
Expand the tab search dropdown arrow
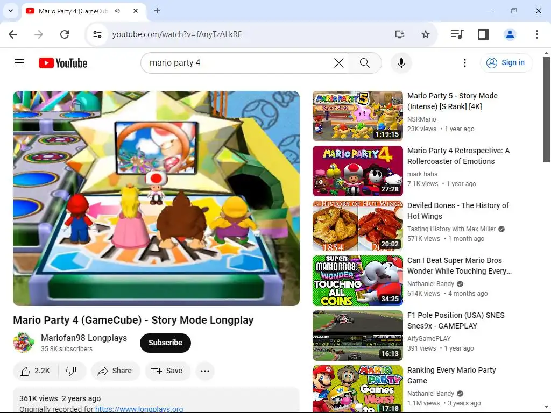click(11, 11)
